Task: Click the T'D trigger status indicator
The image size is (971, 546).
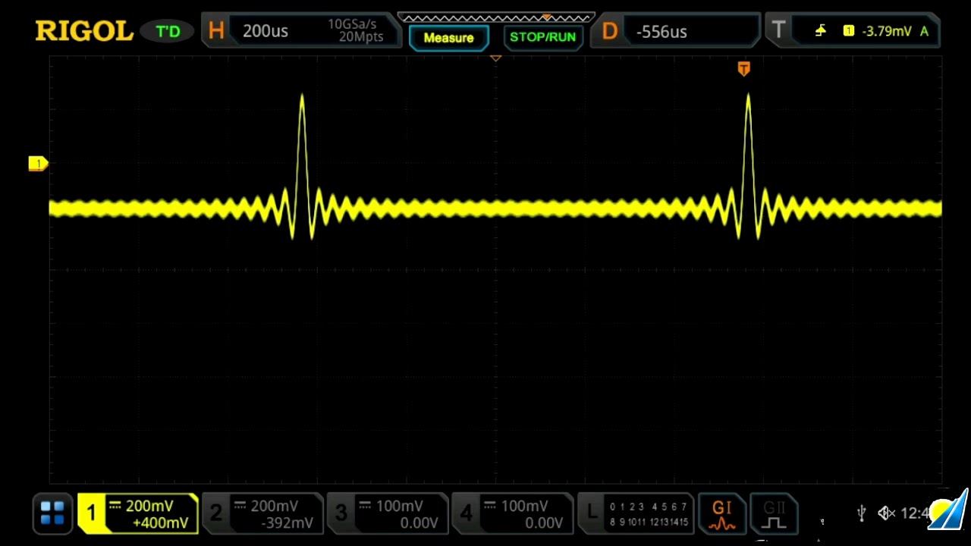Action: pos(168,31)
